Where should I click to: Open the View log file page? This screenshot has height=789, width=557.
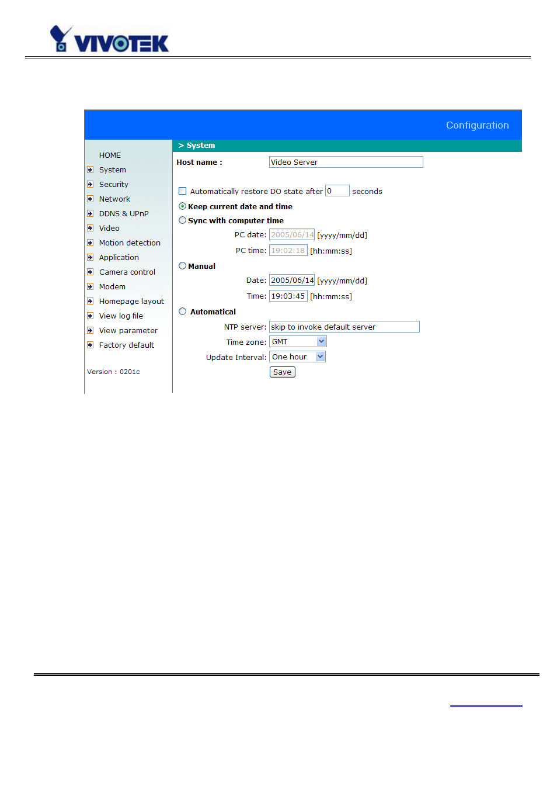(x=121, y=316)
